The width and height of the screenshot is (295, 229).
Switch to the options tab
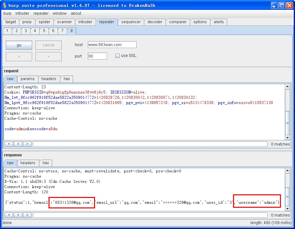[x=200, y=22]
